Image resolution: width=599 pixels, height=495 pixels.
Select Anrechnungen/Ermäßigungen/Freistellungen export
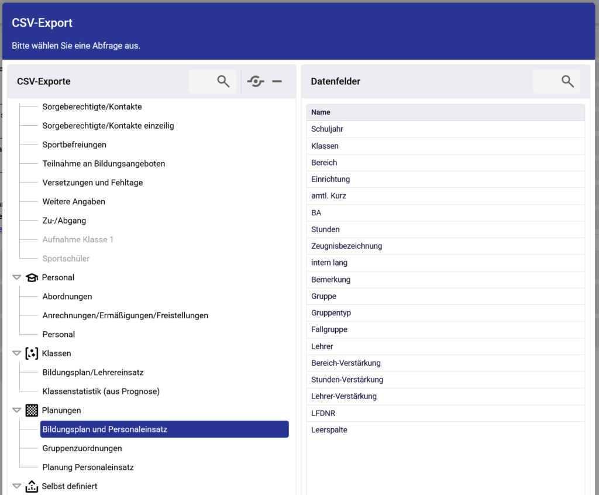125,315
